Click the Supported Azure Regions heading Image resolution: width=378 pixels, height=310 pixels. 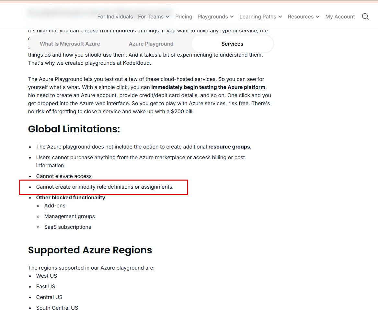pos(90,250)
